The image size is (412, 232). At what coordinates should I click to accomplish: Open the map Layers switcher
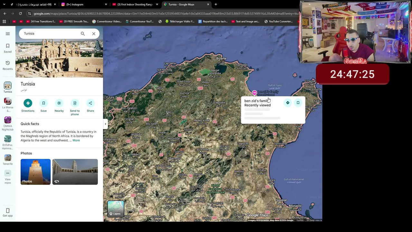(116, 208)
